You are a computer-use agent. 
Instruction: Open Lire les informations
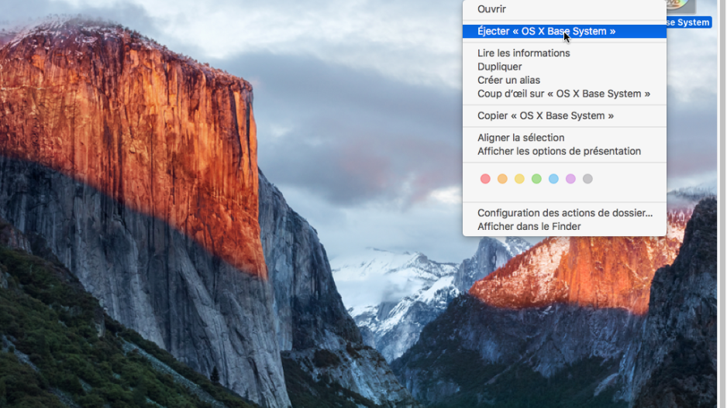pyautogui.click(x=564, y=53)
